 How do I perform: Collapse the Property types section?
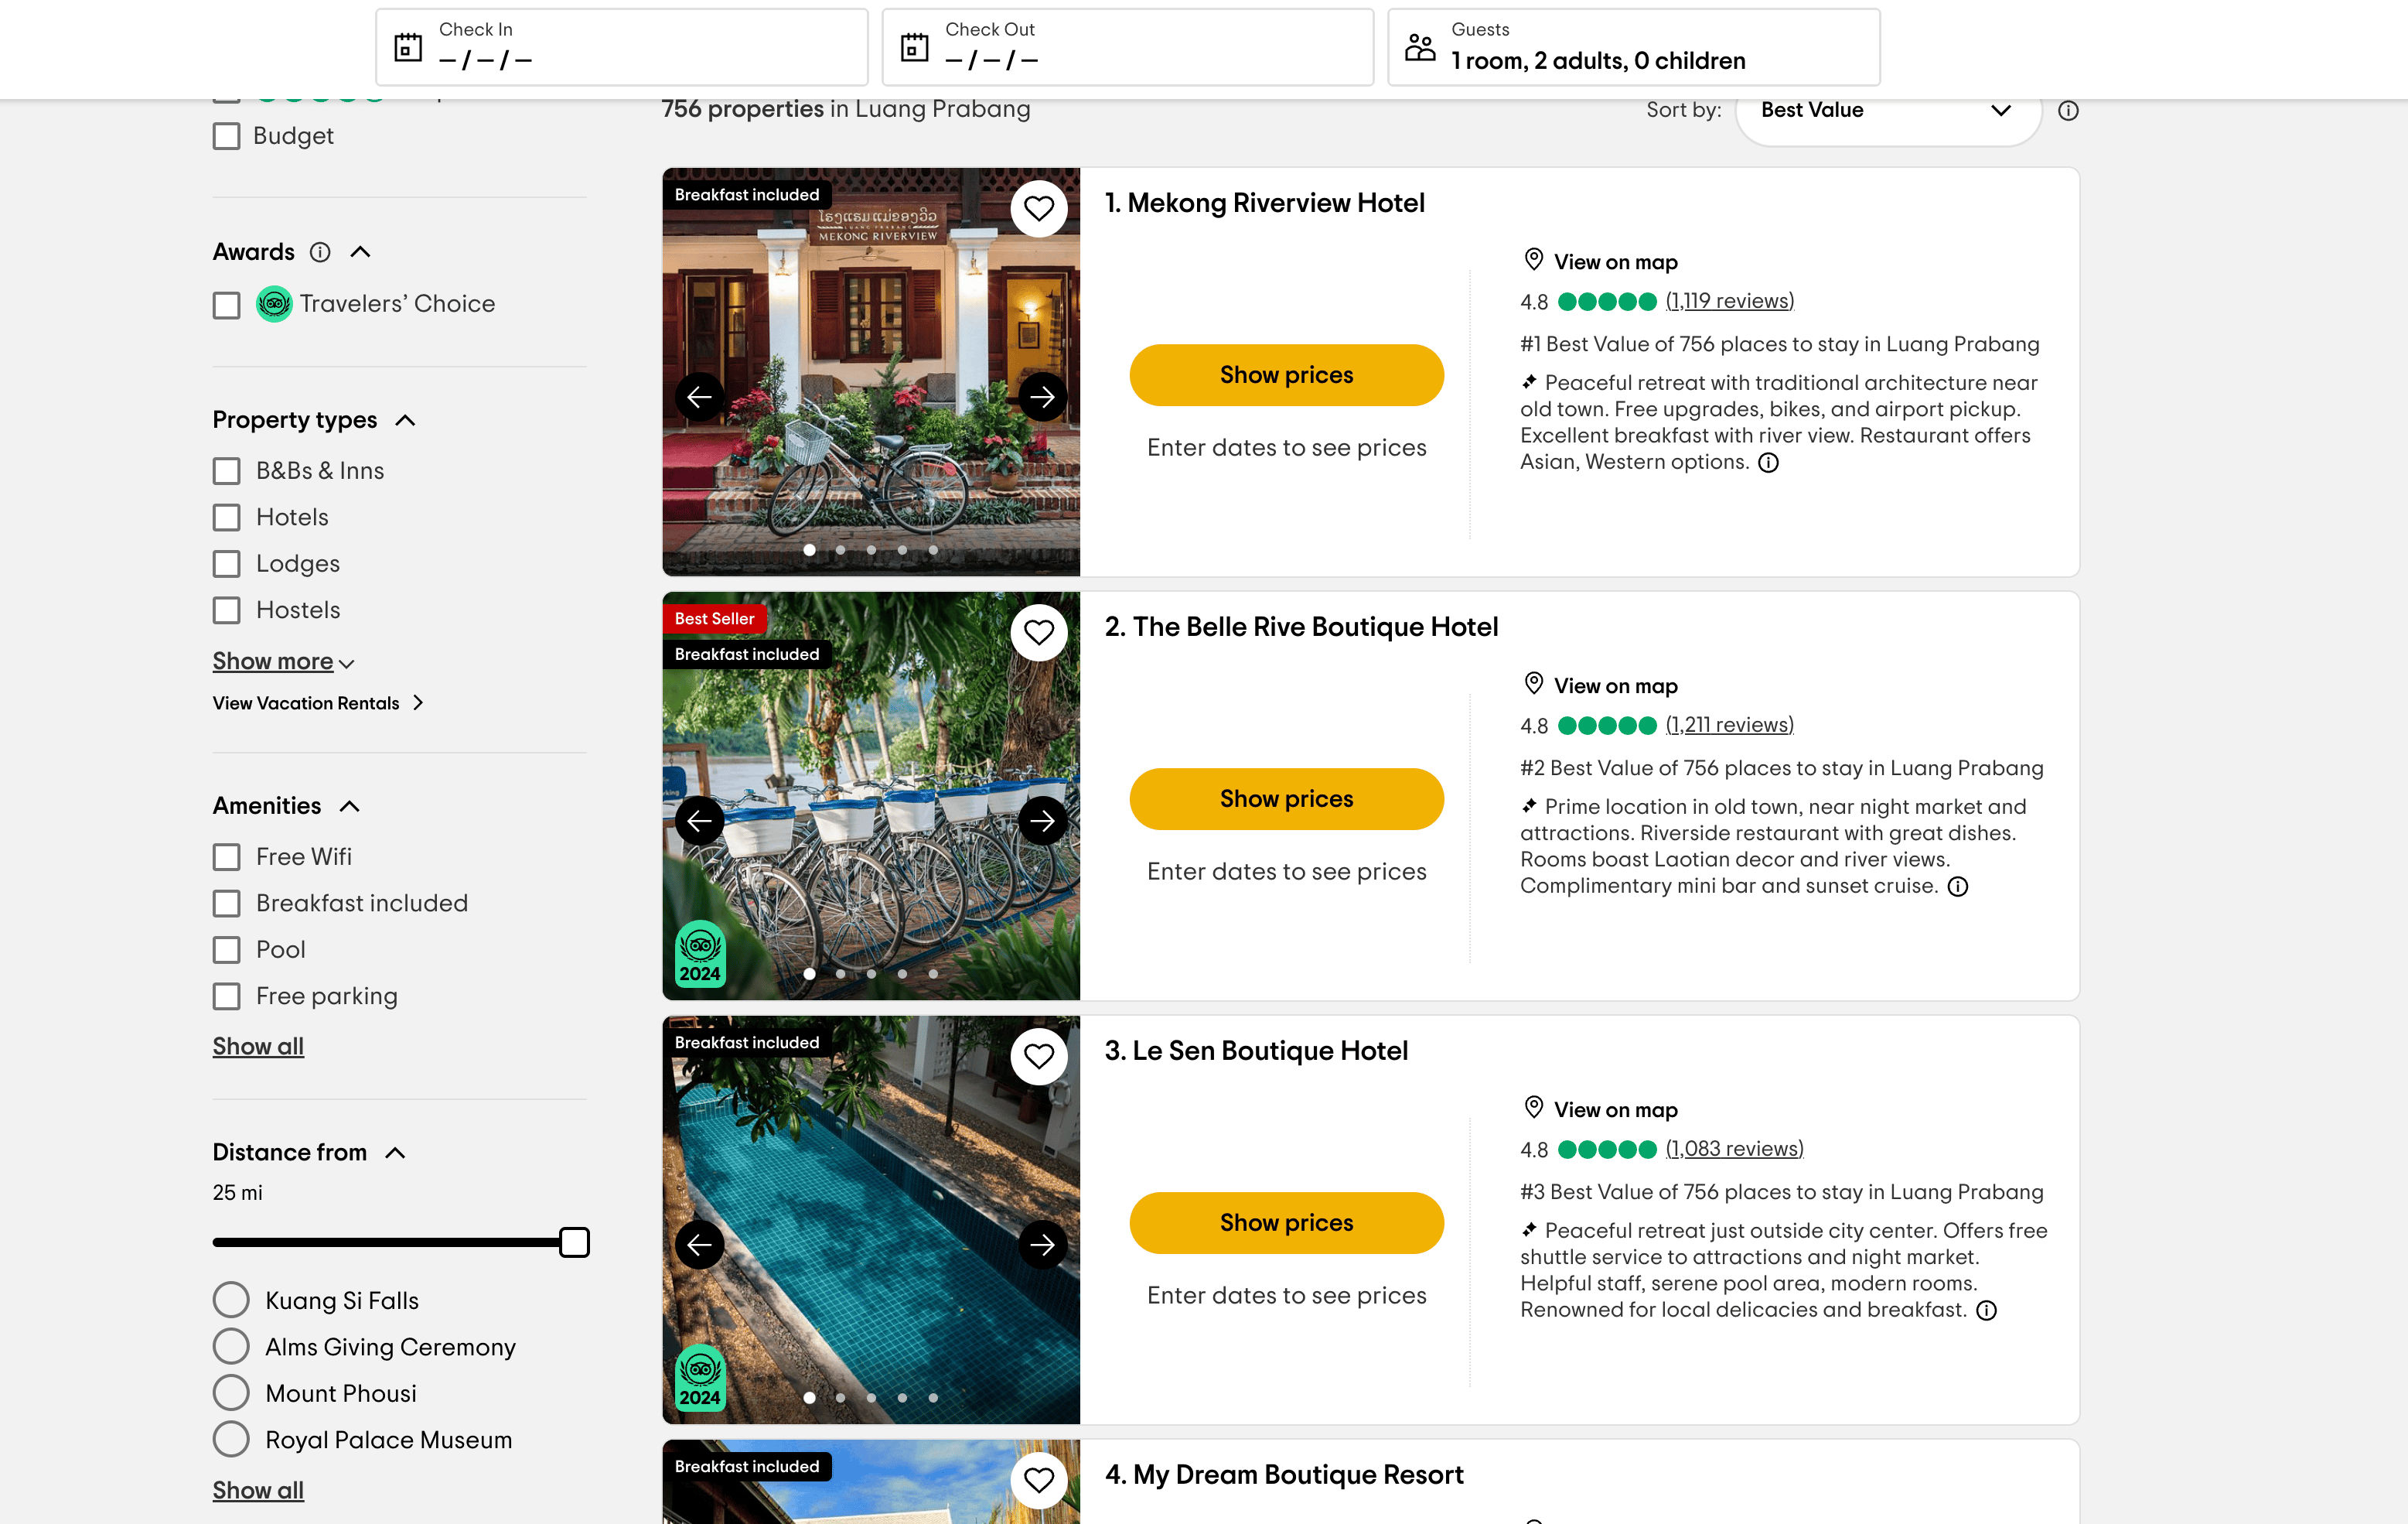pos(405,420)
